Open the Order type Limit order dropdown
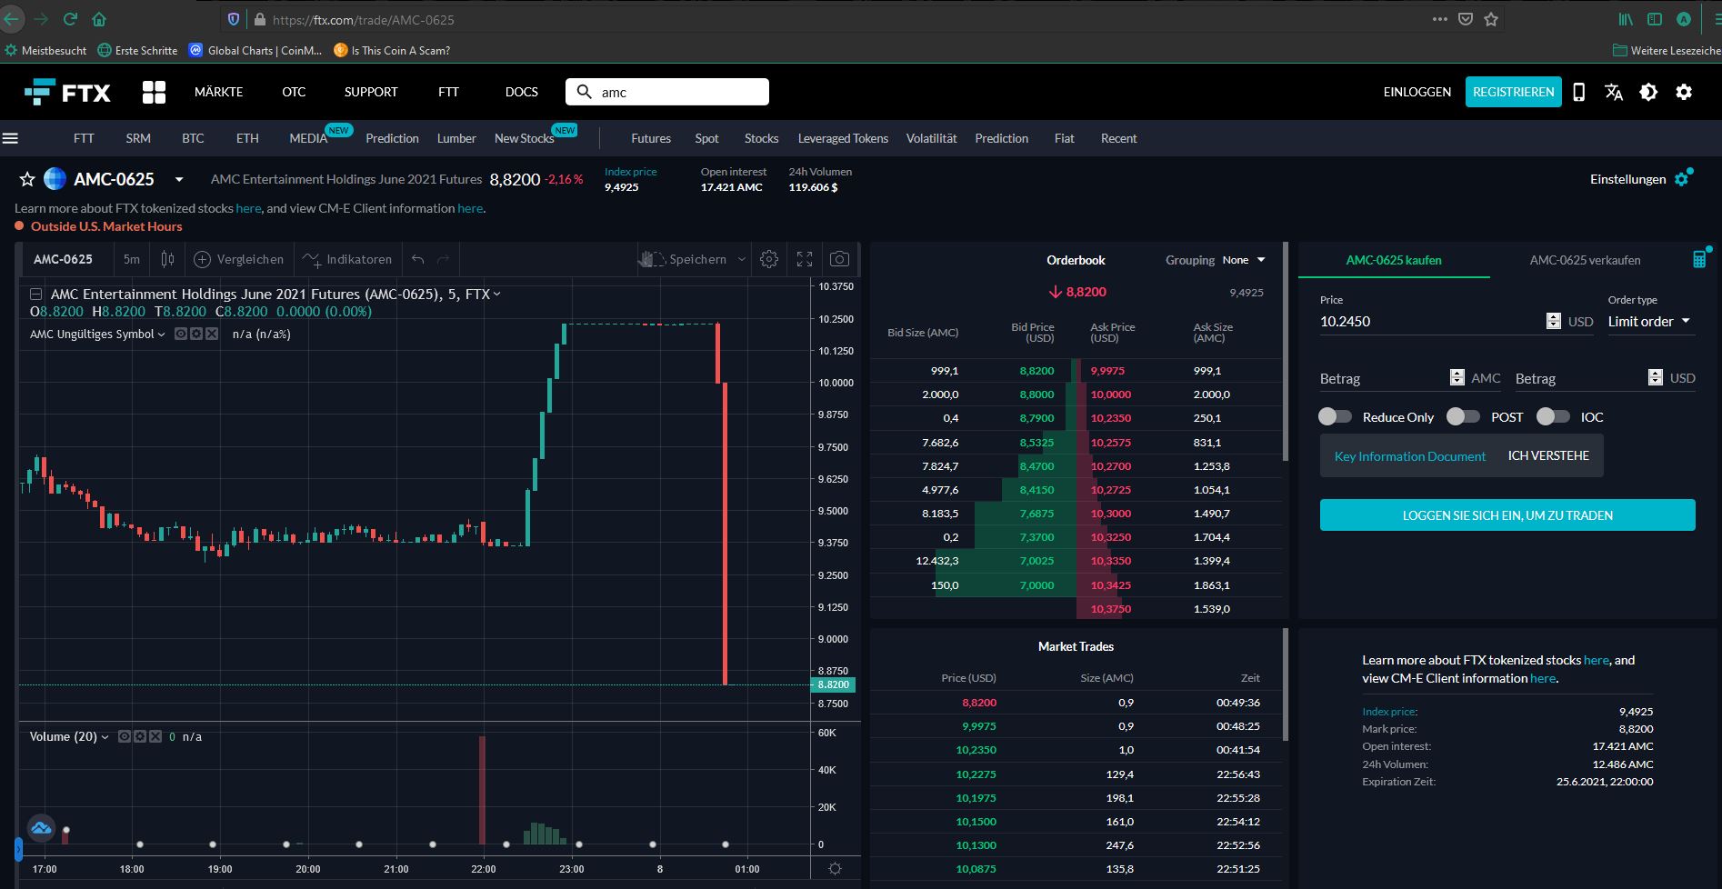Screen dimensions: 1722x889 pos(1650,321)
